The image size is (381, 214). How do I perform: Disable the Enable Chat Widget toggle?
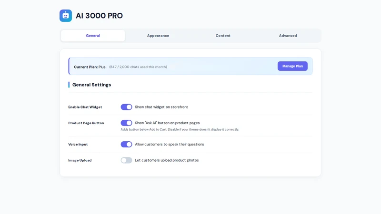(126, 107)
